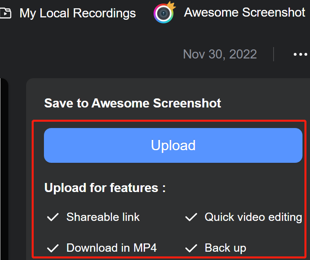Click the Quick video editing feature text
Image resolution: width=310 pixels, height=260 pixels.
pos(253,217)
